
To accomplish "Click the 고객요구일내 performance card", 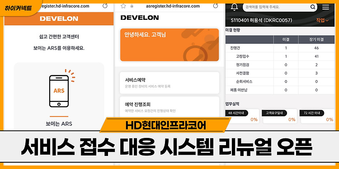I will point(279,116).
